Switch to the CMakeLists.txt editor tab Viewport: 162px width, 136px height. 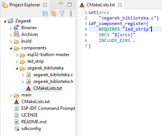pyautogui.click(x=101, y=5)
